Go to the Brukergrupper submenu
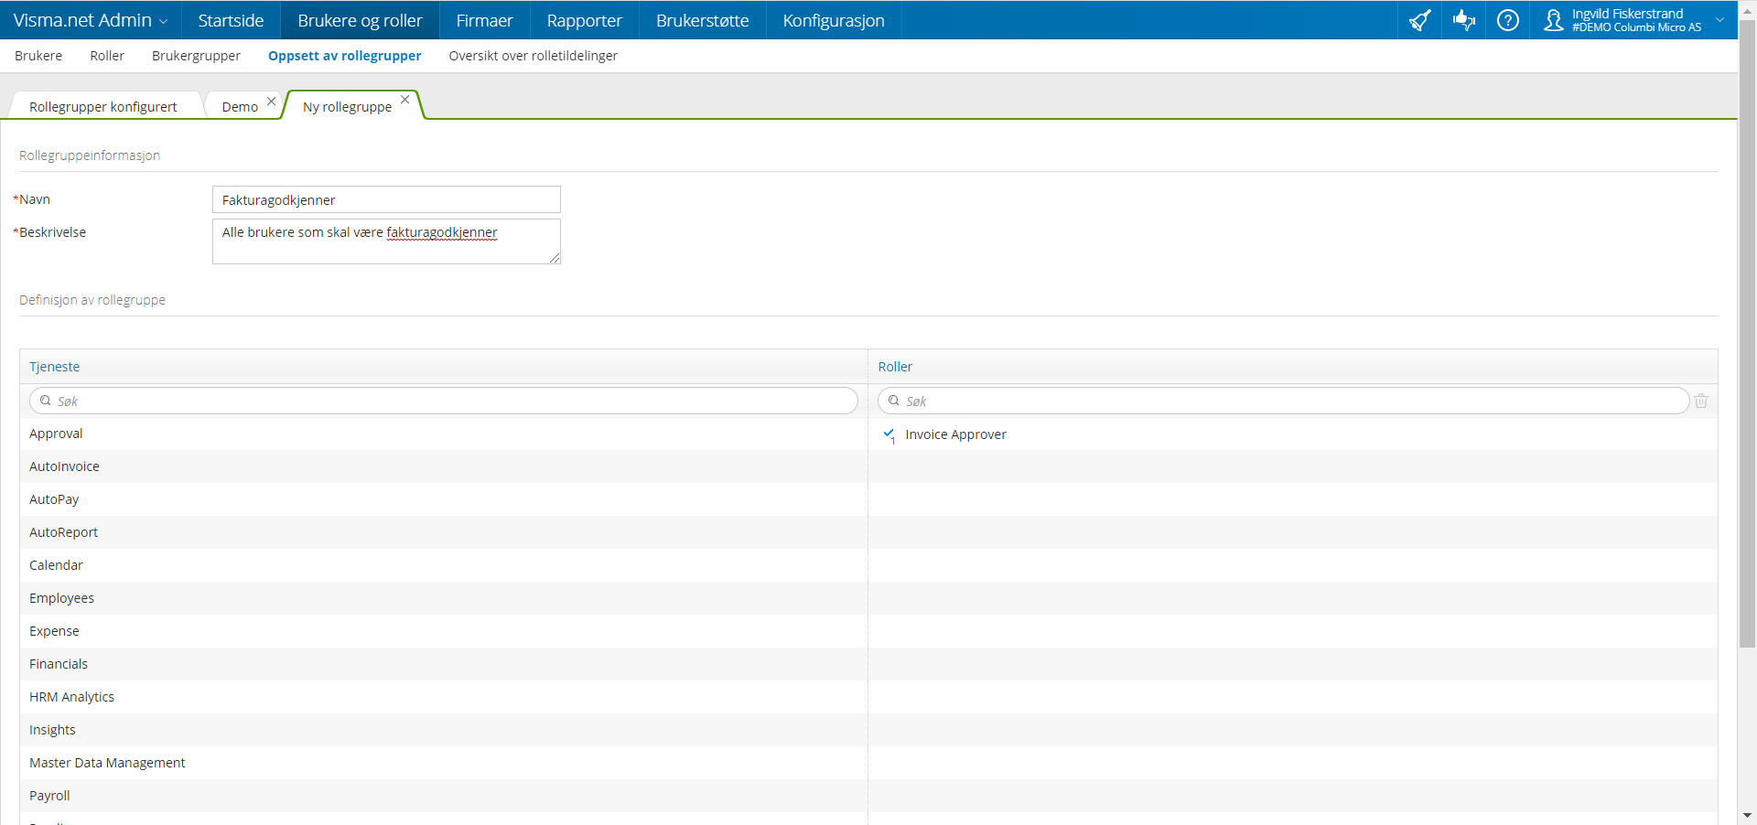Screen dimensions: 1757x825 196,56
